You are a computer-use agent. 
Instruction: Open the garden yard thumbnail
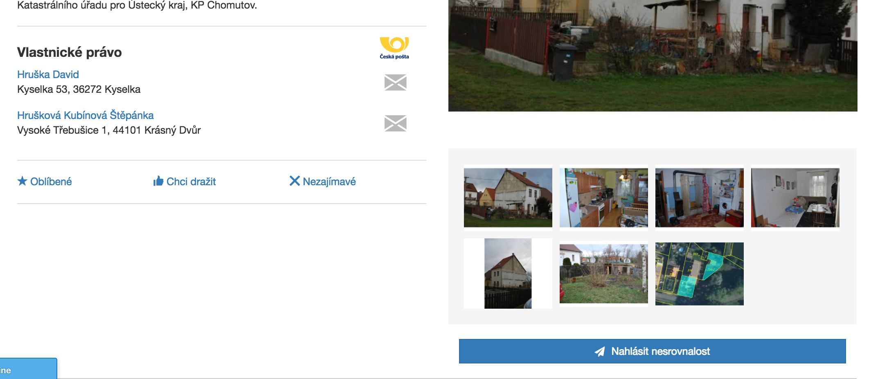[x=603, y=274]
